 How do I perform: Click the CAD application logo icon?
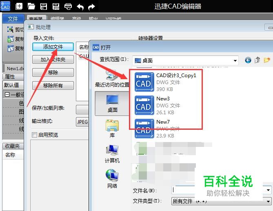pyautogui.click(x=5, y=6)
